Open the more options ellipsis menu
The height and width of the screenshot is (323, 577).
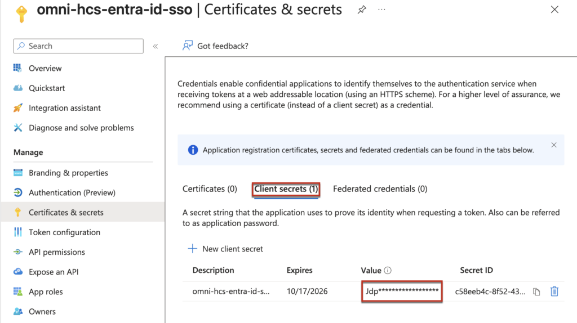click(x=382, y=10)
